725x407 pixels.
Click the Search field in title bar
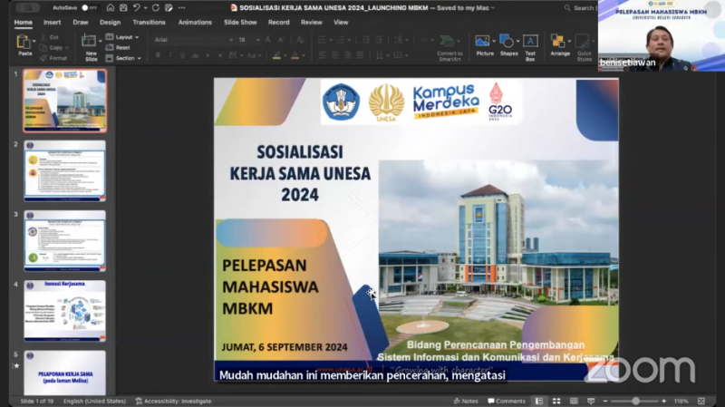coord(580,8)
